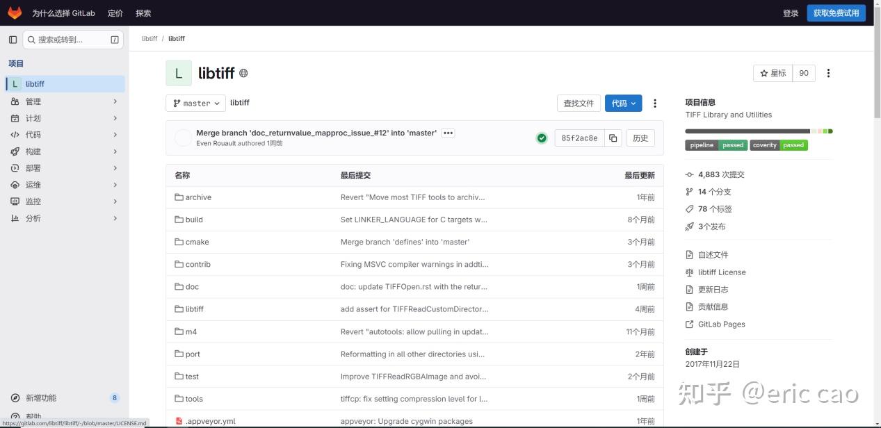
Task: Click the commits icon beside 4,883
Action: pos(689,174)
